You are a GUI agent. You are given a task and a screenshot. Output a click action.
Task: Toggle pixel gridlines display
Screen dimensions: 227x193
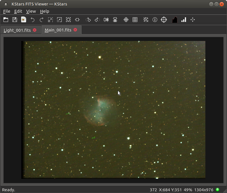(x=135, y=20)
